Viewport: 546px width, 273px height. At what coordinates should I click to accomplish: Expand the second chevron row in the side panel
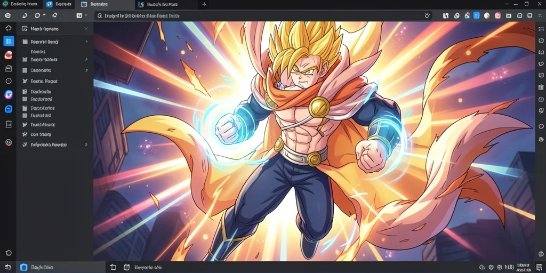[86, 60]
